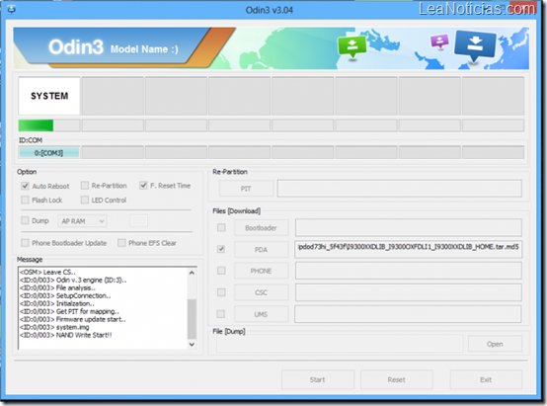Enable the Flash Lock checkbox
Viewport: 547px width, 406px height.
[x=25, y=200]
